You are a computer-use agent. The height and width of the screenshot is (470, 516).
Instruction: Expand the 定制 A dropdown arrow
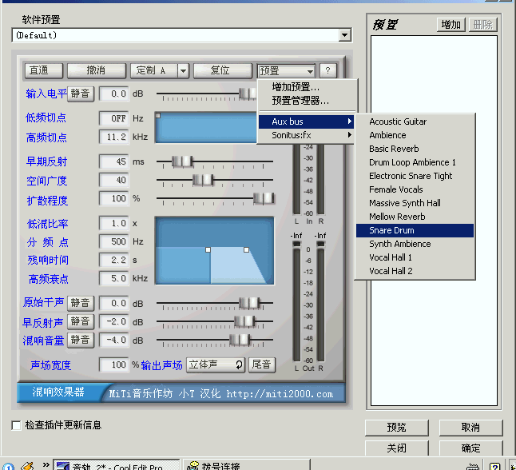point(183,70)
